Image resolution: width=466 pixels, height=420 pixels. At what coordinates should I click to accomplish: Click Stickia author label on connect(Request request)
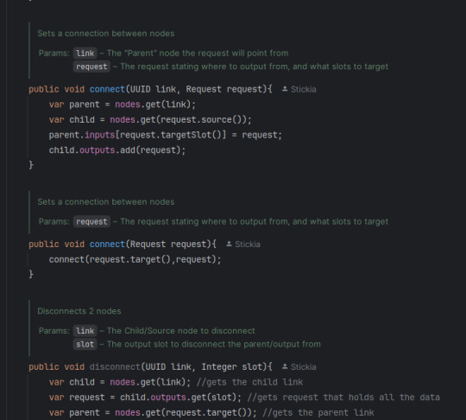tap(248, 245)
